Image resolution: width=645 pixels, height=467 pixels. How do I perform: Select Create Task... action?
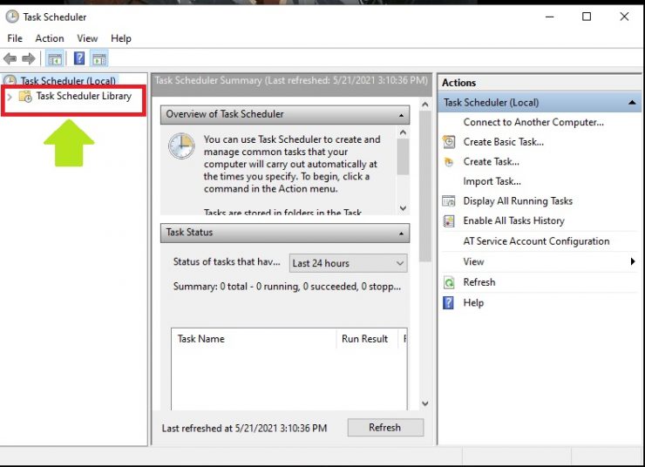pyautogui.click(x=491, y=161)
